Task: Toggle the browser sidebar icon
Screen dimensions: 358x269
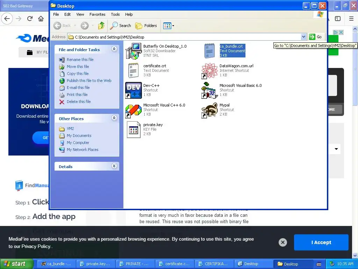Action: click(338, 19)
